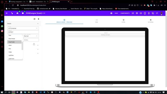
Task: Open a new browser tab
Action: click(x=72, y=2)
